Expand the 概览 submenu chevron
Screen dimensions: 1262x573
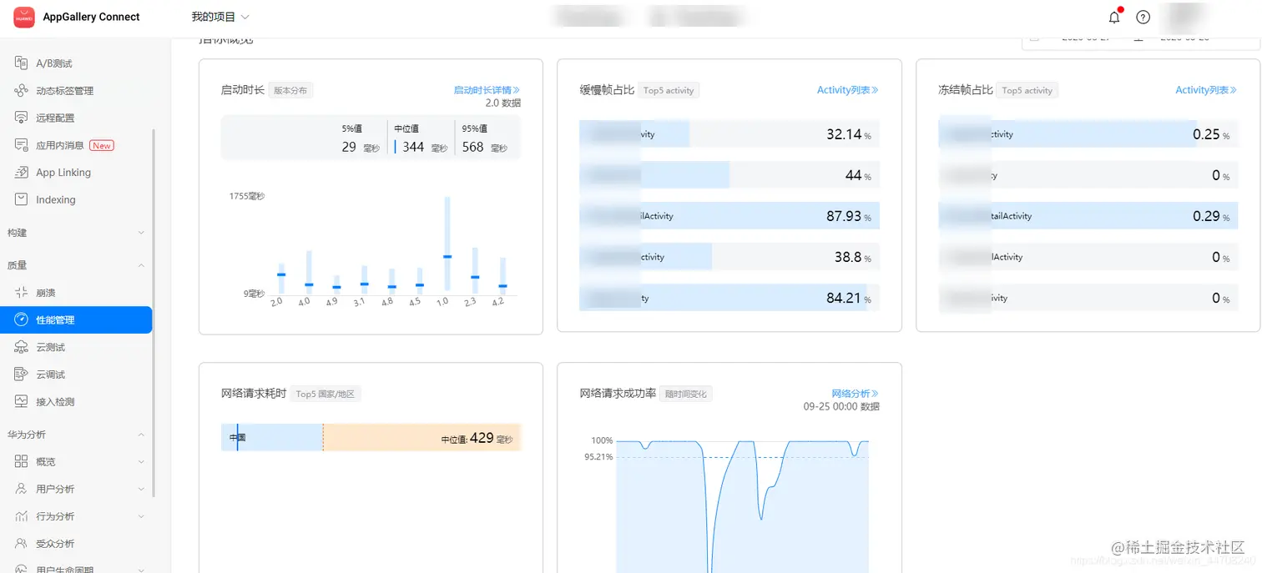(x=141, y=462)
